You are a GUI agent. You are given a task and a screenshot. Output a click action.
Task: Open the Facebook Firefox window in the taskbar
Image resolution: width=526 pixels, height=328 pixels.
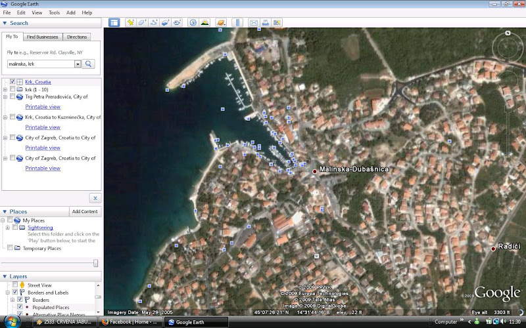tap(130, 322)
